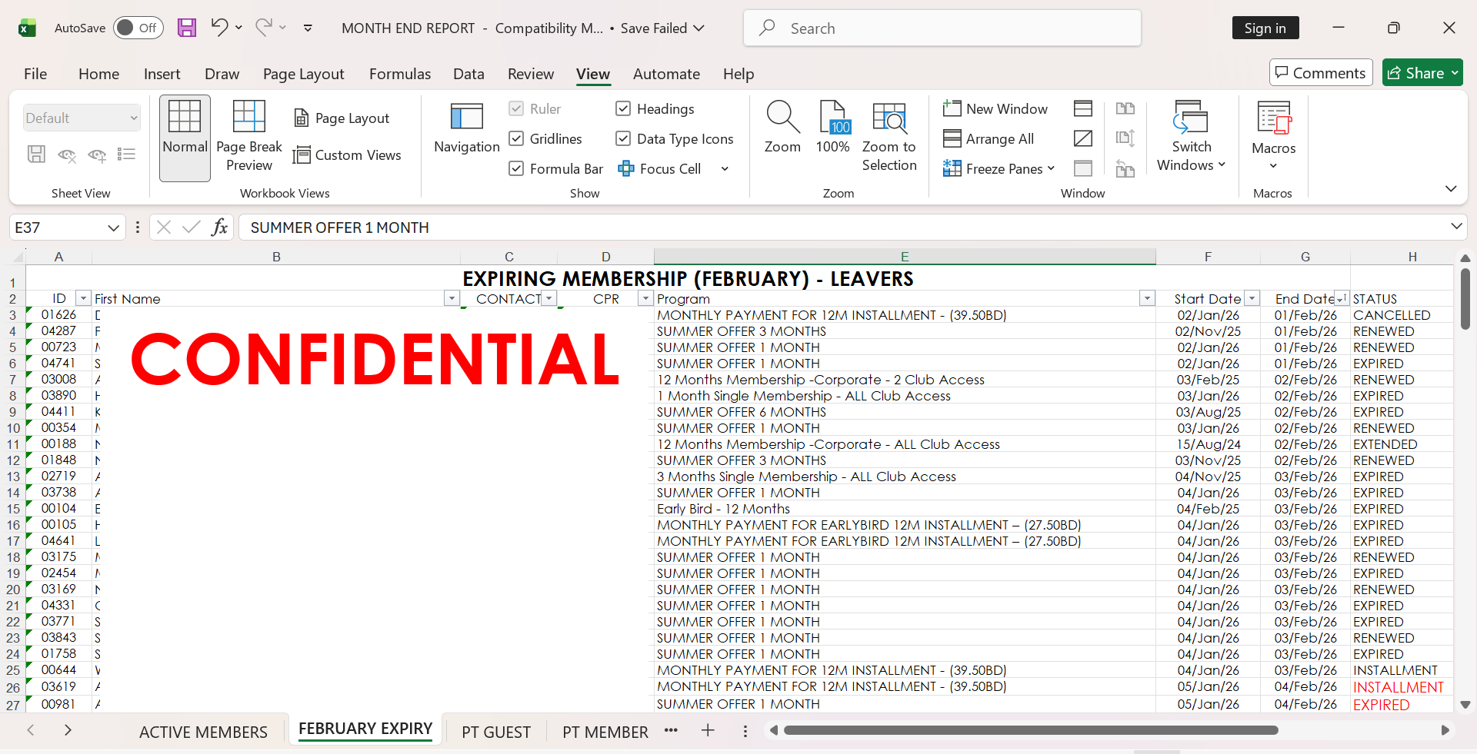
Task: Click the horizontal scrollbar thumb
Action: click(x=1031, y=730)
